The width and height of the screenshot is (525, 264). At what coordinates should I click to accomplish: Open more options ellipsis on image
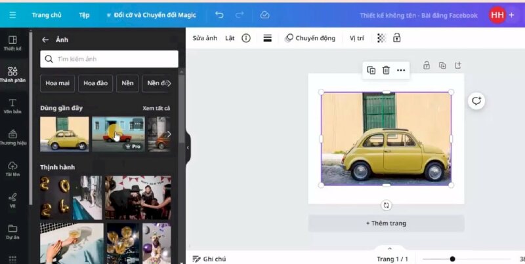point(401,70)
